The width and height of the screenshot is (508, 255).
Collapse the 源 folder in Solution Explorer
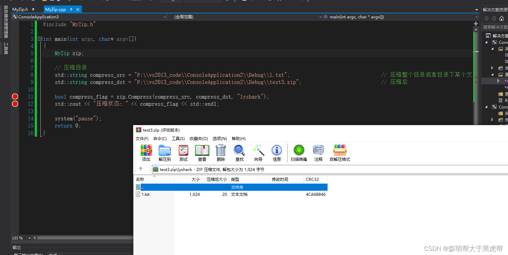pos(493,74)
